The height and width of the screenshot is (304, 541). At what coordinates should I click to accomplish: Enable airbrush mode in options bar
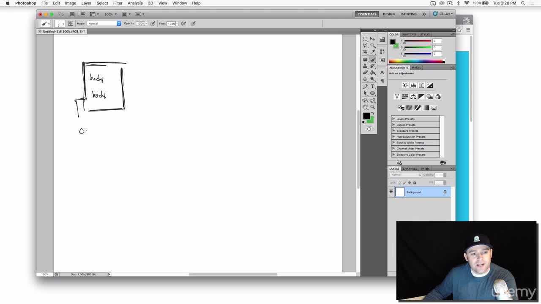[x=183, y=23]
